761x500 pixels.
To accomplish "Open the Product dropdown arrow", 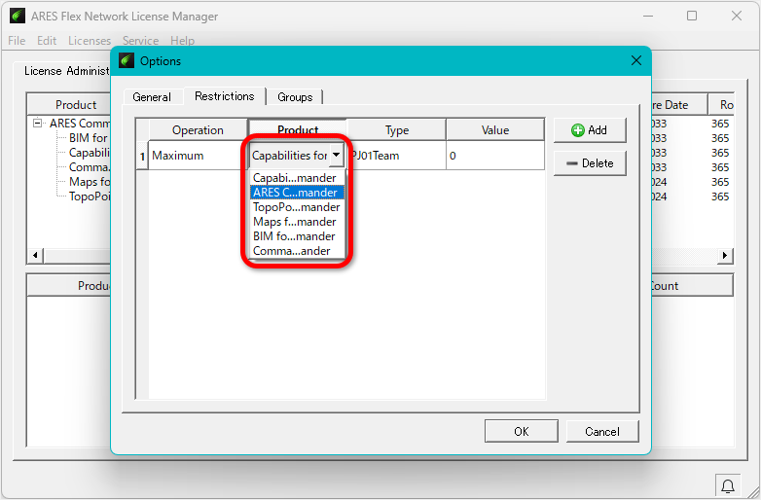I will coord(337,156).
